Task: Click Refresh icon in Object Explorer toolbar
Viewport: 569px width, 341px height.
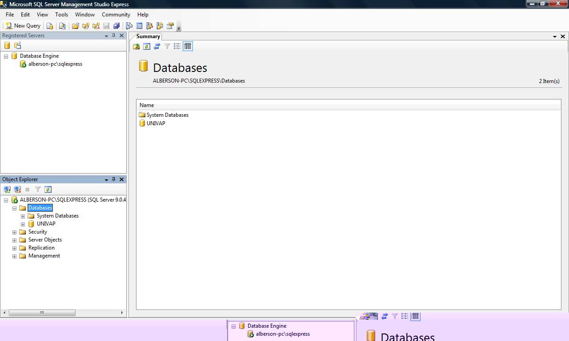Action: pos(48,189)
